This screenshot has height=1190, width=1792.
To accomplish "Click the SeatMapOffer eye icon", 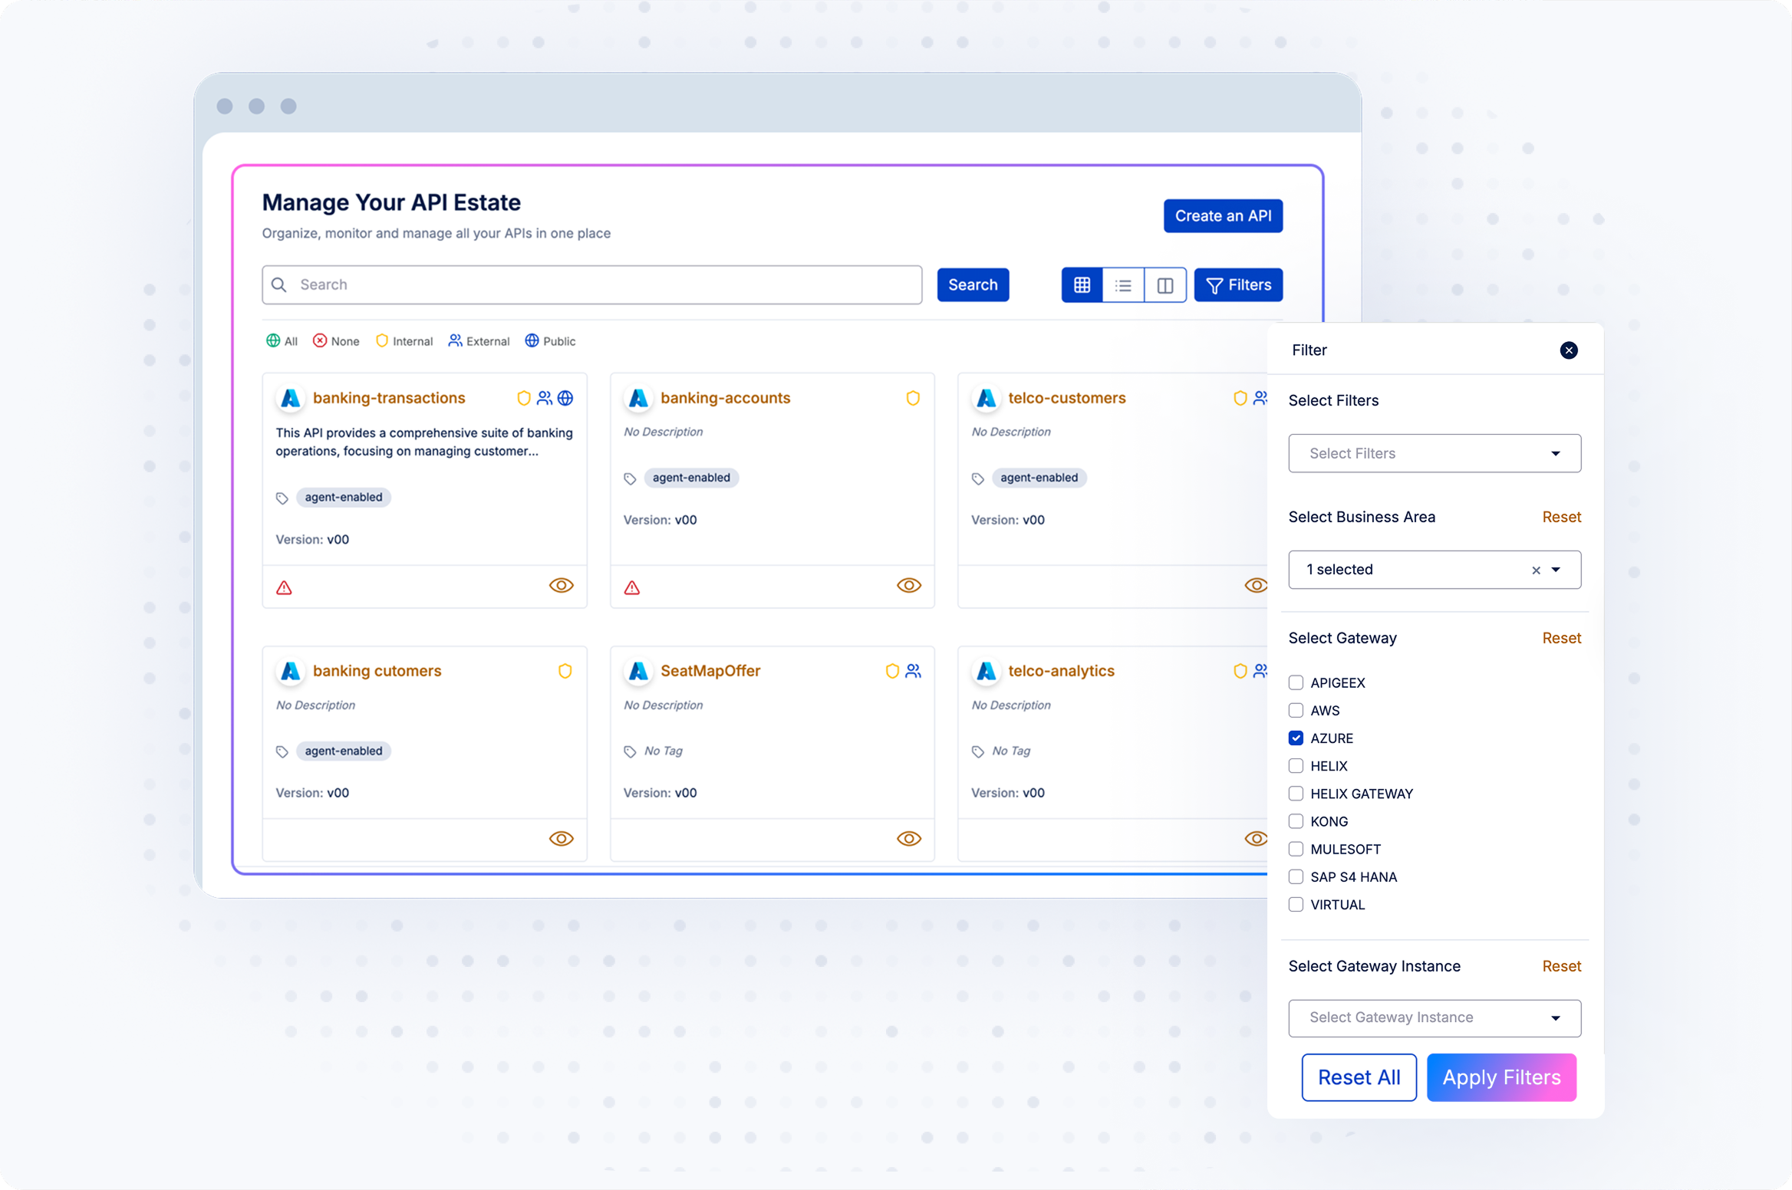I will pos(908,839).
